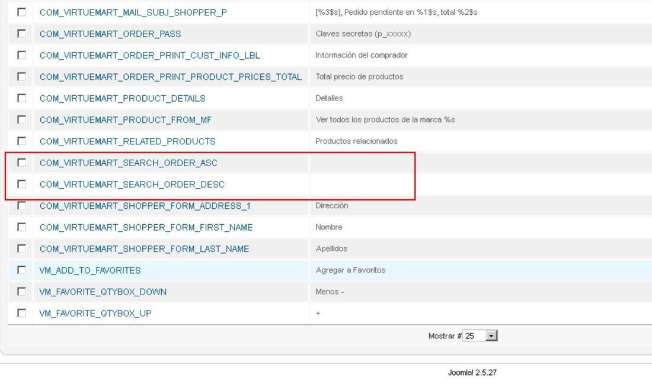Check the box for COM_VIRTUEMART_MAIL_SUBJ_SHOPPER_P

(x=21, y=12)
